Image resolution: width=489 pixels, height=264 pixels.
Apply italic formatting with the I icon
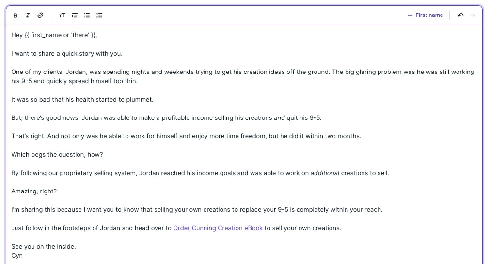(x=28, y=15)
